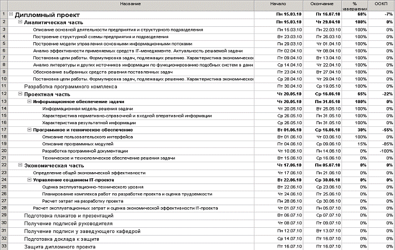Collapse the Экономическая часть group
The image size is (395, 250).
[x=20, y=165]
